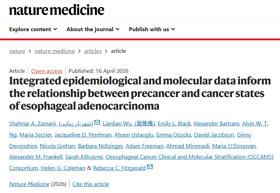Click email envelope icon beside Rebecca C. Fitzgerald

click(150, 167)
